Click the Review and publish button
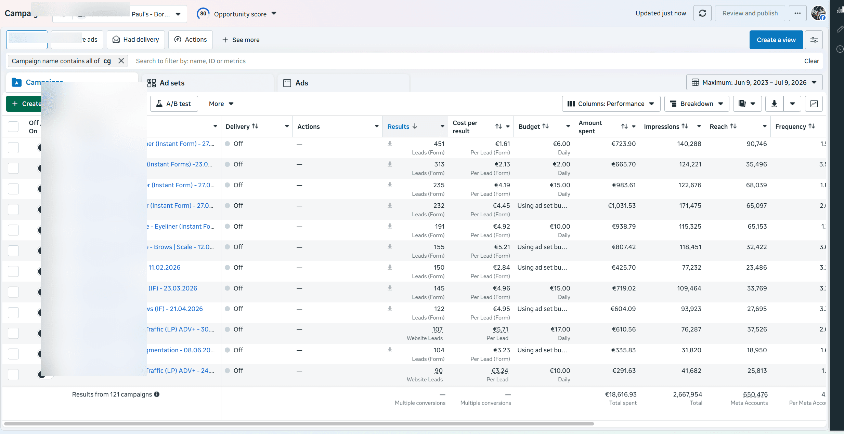844x434 pixels. tap(750, 13)
